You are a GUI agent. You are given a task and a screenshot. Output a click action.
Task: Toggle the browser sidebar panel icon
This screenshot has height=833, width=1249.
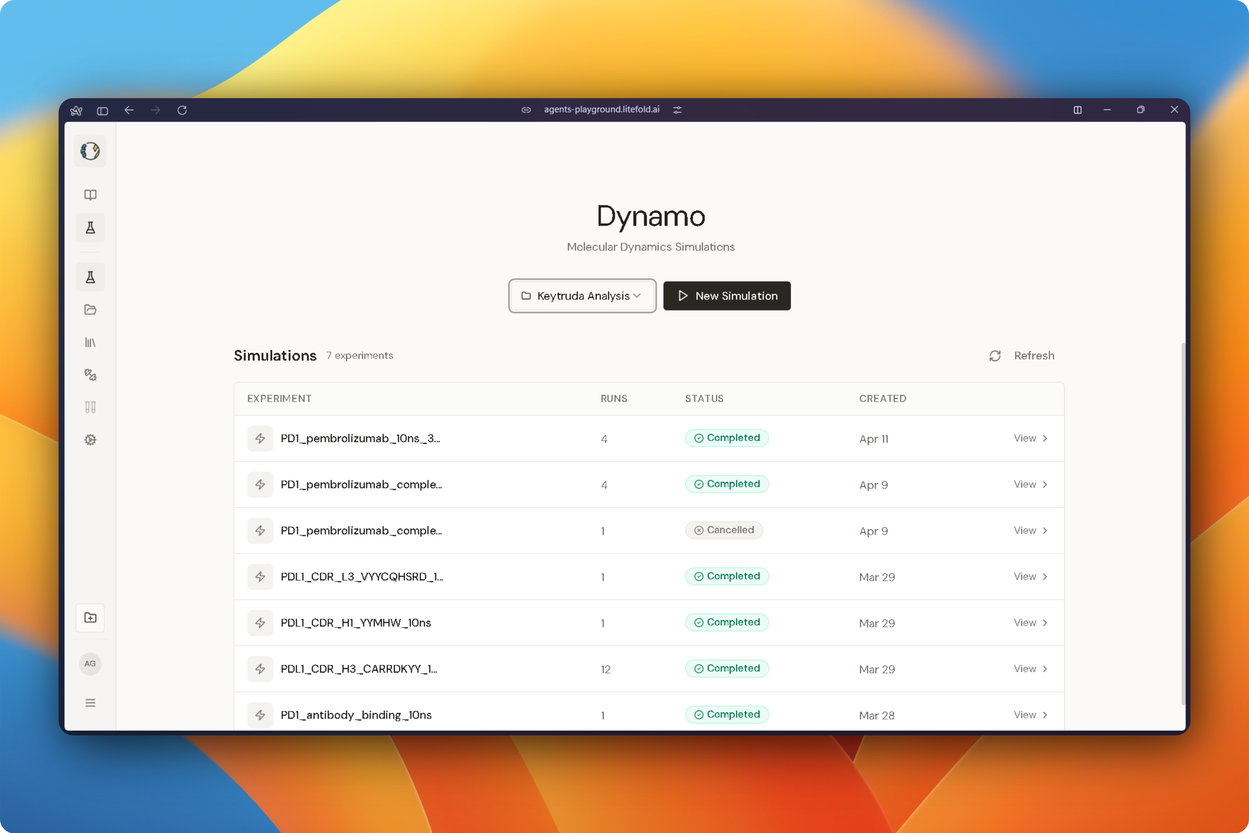coord(102,111)
